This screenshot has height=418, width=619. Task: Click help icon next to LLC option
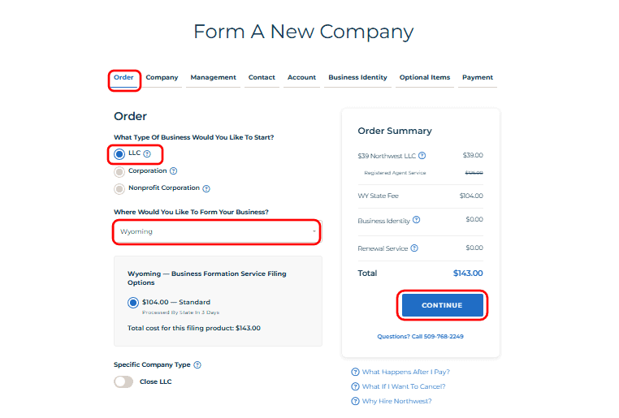click(x=147, y=153)
